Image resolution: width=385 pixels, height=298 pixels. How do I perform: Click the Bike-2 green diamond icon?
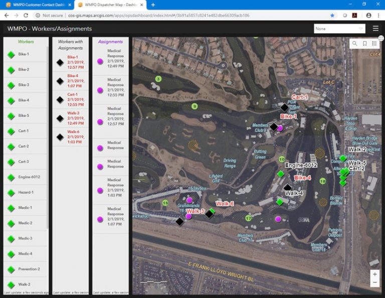click(x=11, y=70)
